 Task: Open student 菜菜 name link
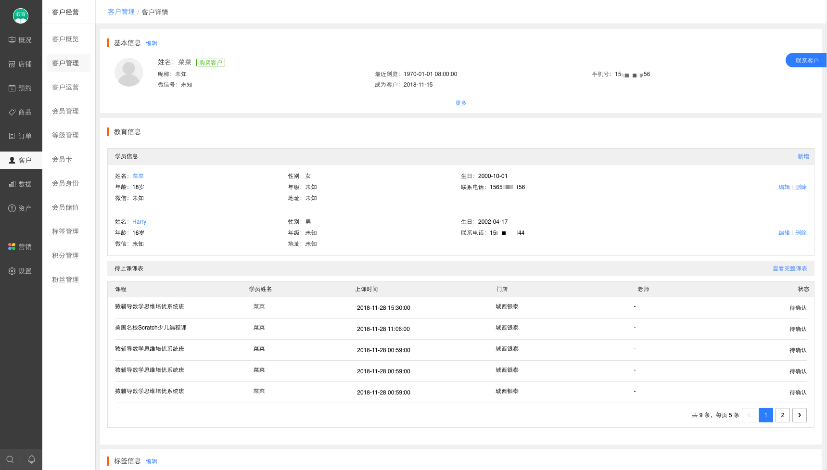[x=138, y=176]
